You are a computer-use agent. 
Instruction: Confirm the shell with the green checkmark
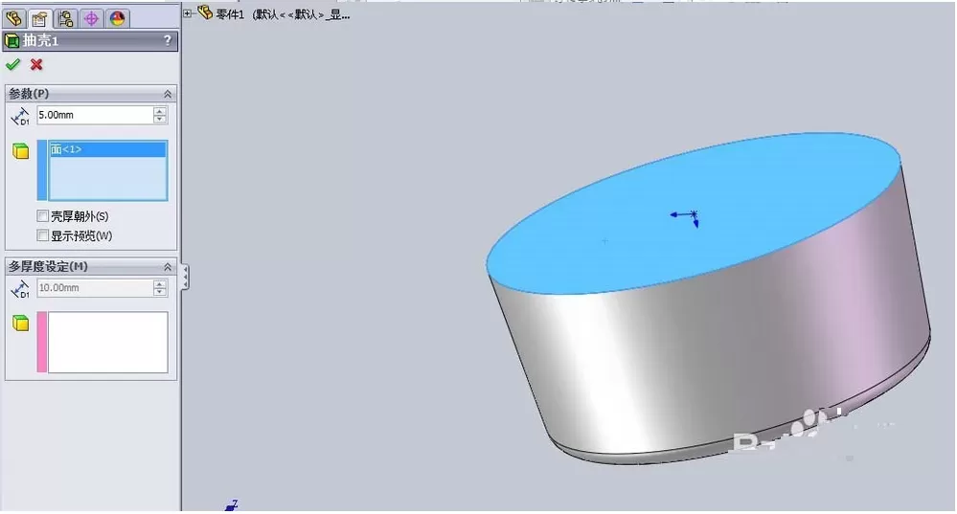coord(12,65)
